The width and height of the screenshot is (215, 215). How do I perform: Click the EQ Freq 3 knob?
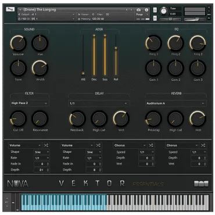tap(198, 43)
